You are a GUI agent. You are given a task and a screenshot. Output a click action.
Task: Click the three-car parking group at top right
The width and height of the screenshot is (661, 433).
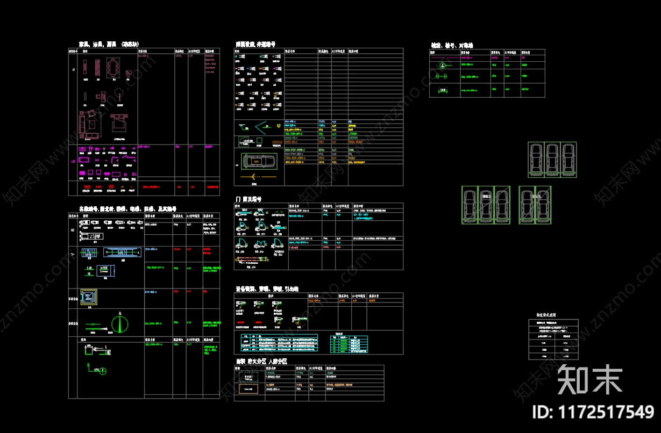point(552,160)
